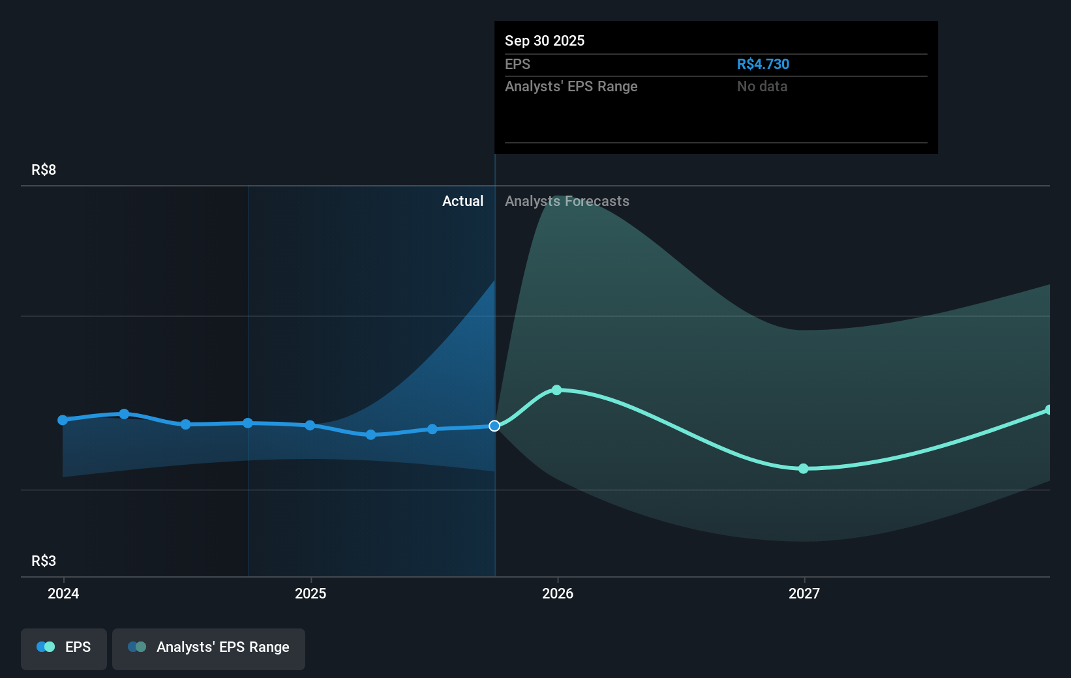Toggle the Analysts' EPS Range series
The width and height of the screenshot is (1071, 678).
(208, 649)
